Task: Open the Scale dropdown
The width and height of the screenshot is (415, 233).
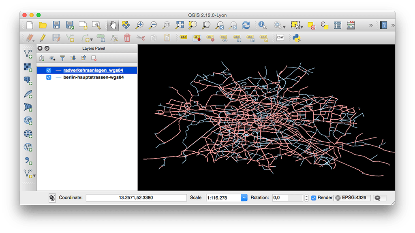Action: [x=244, y=197]
